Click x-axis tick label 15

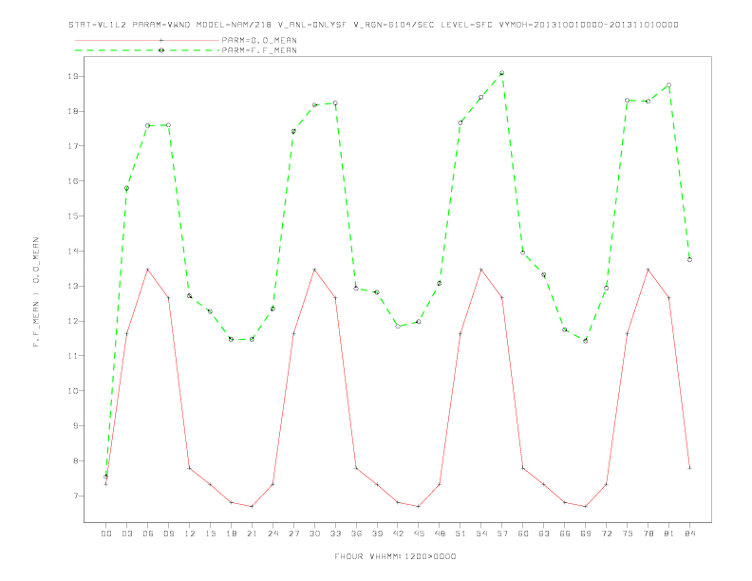210,534
